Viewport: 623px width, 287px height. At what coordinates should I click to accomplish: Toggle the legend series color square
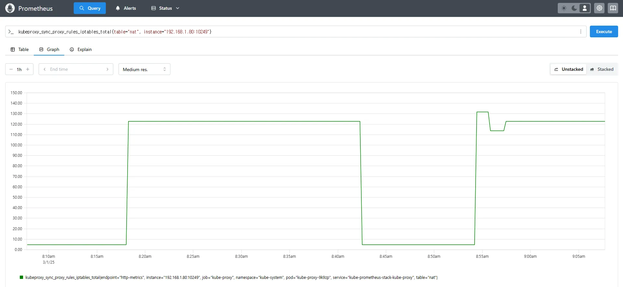coord(21,277)
